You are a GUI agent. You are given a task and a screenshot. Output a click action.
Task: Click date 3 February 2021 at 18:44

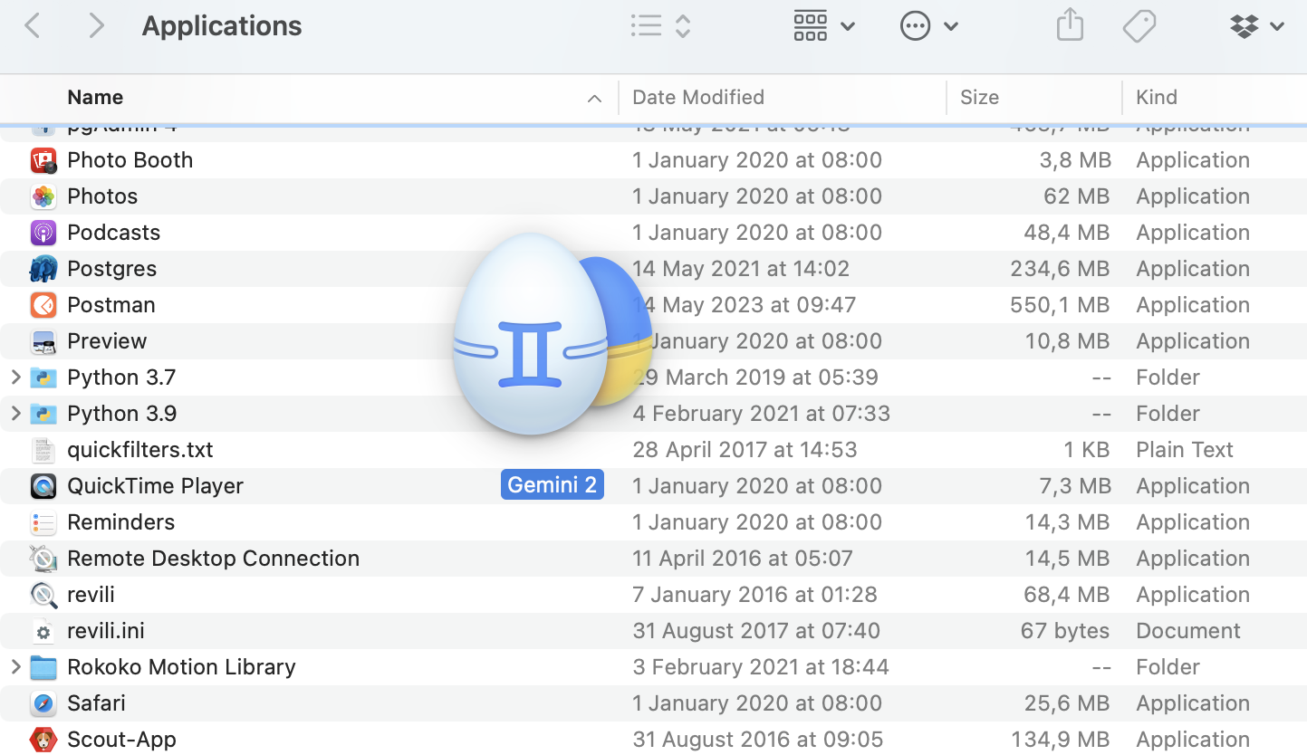point(761,667)
